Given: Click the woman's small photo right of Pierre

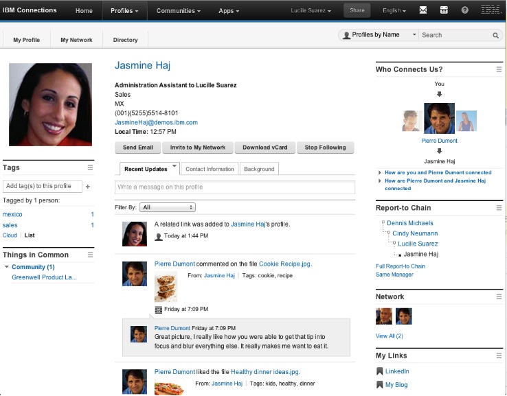Looking at the screenshot, I should 466,121.
